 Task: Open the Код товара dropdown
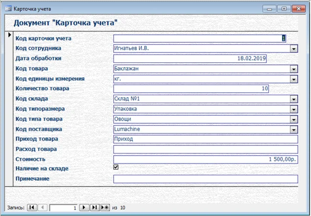pyautogui.click(x=294, y=69)
